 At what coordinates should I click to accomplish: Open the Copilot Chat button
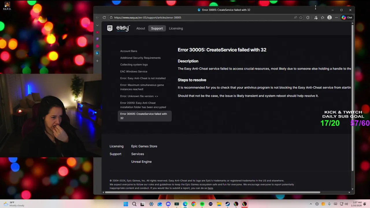click(347, 17)
